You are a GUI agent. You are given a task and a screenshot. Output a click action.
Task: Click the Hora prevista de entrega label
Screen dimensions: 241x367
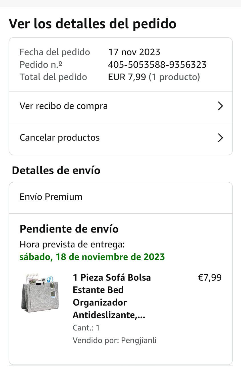coord(72,245)
